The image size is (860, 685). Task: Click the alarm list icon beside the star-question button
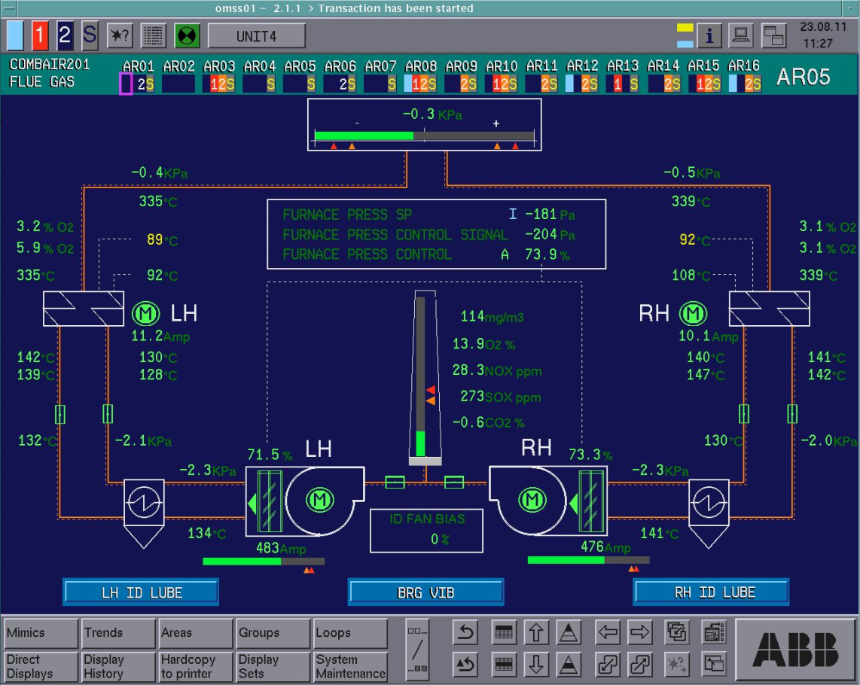(154, 35)
